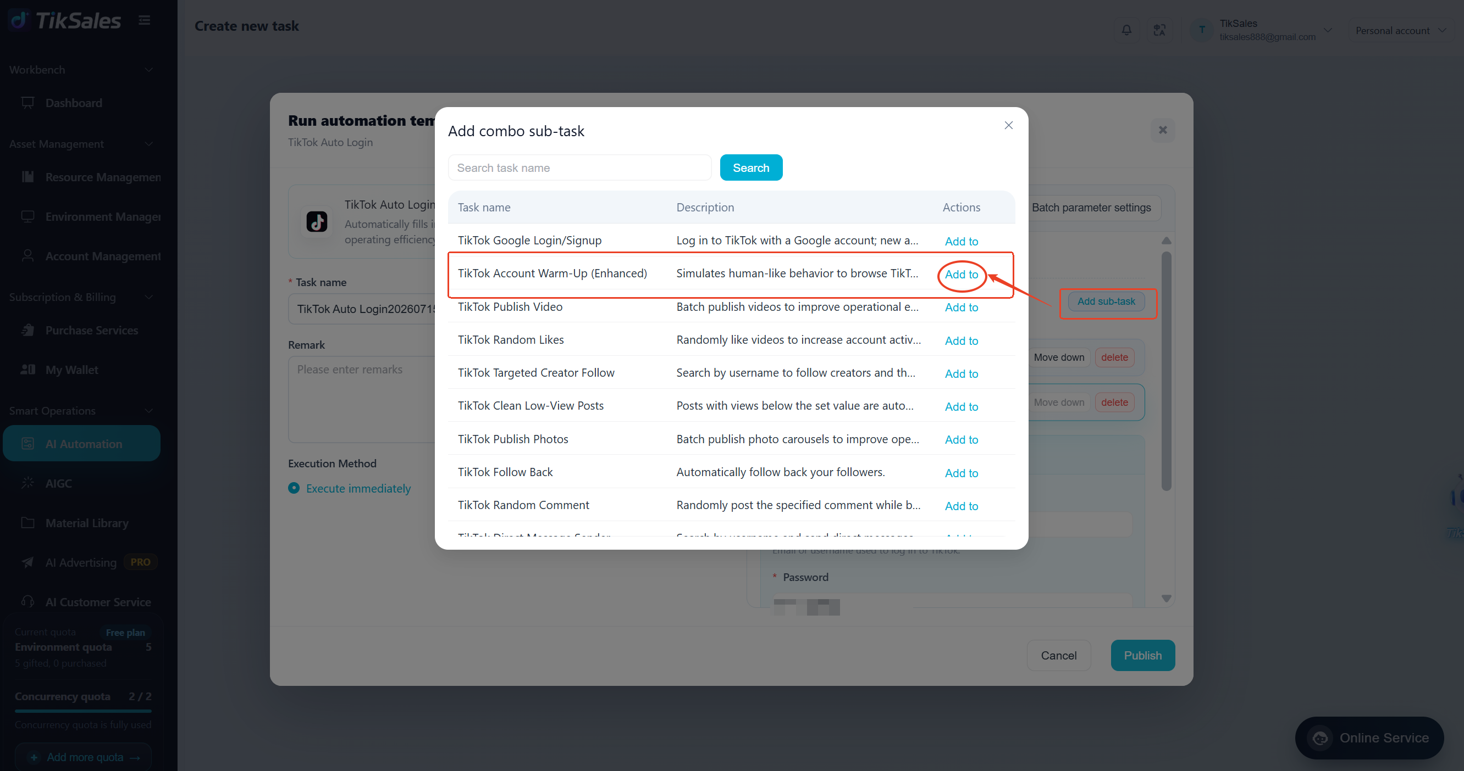Viewport: 1464px width, 771px height.
Task: Select Execute immediately radio option
Action: tap(293, 488)
